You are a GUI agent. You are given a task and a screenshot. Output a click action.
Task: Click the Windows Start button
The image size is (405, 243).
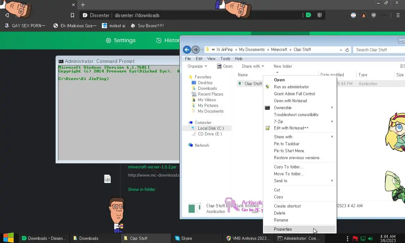pyautogui.click(x=9, y=238)
